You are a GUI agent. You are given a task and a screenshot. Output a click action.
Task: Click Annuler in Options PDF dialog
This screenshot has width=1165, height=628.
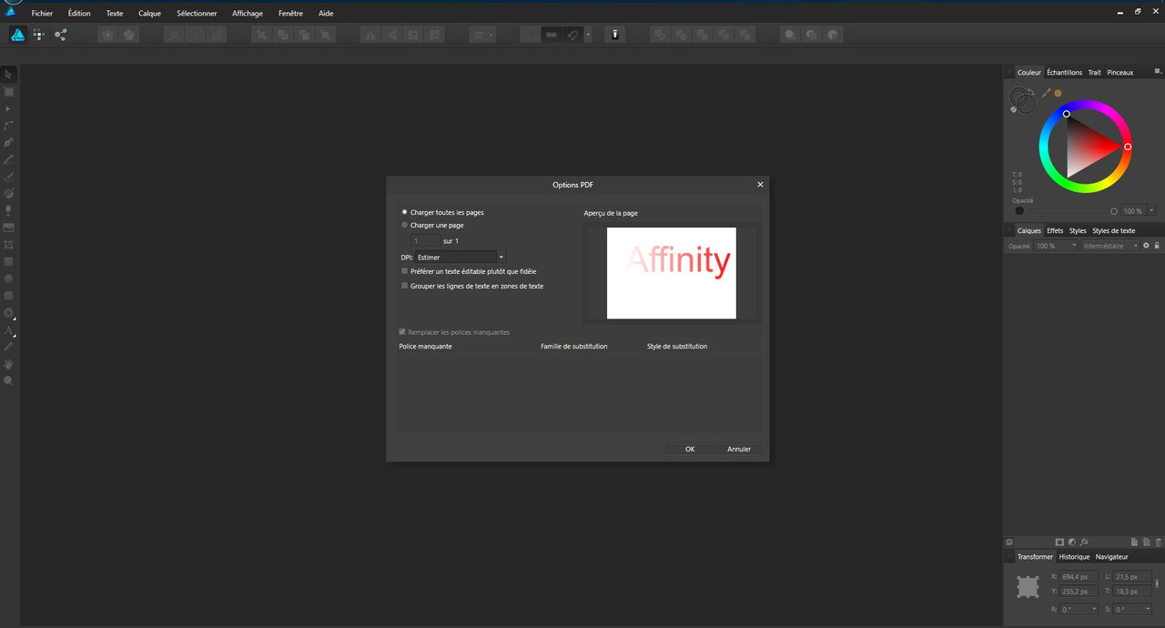(x=739, y=449)
